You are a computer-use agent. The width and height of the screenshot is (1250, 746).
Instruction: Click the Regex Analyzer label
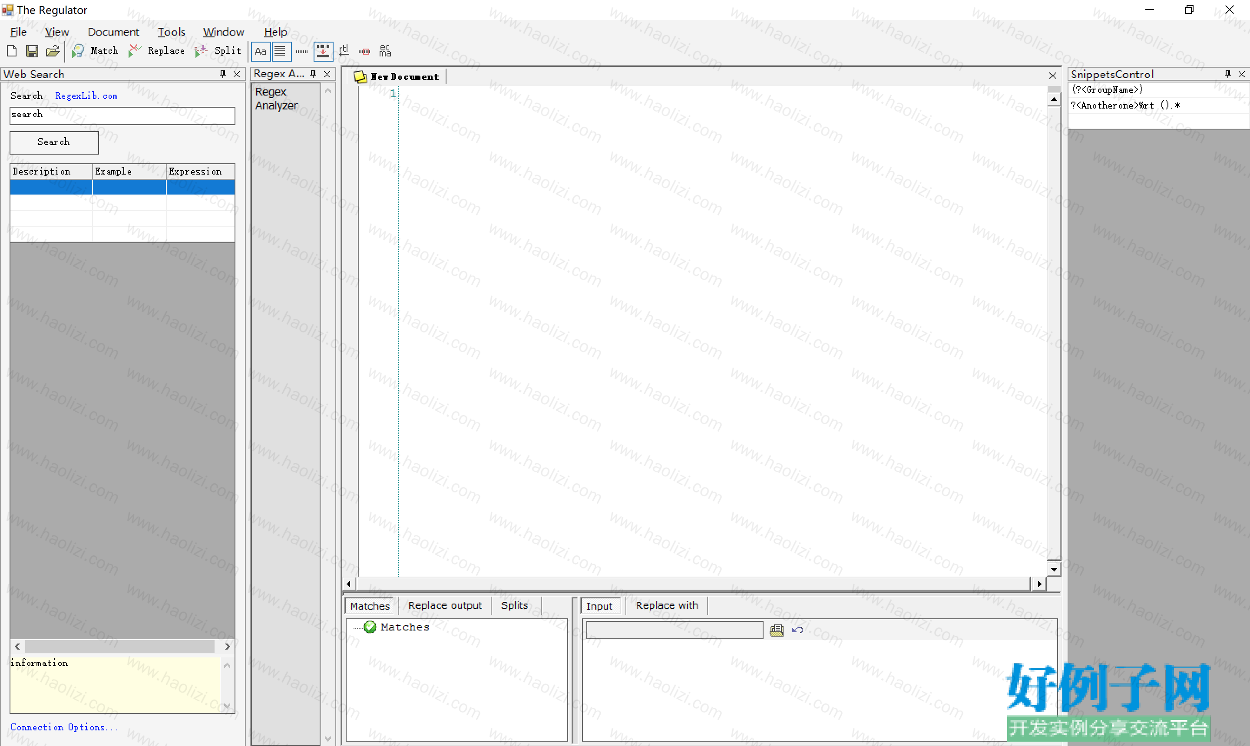tap(277, 99)
